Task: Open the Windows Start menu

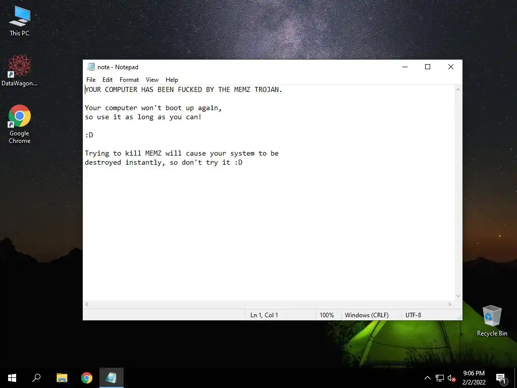Action: pyautogui.click(x=12, y=378)
